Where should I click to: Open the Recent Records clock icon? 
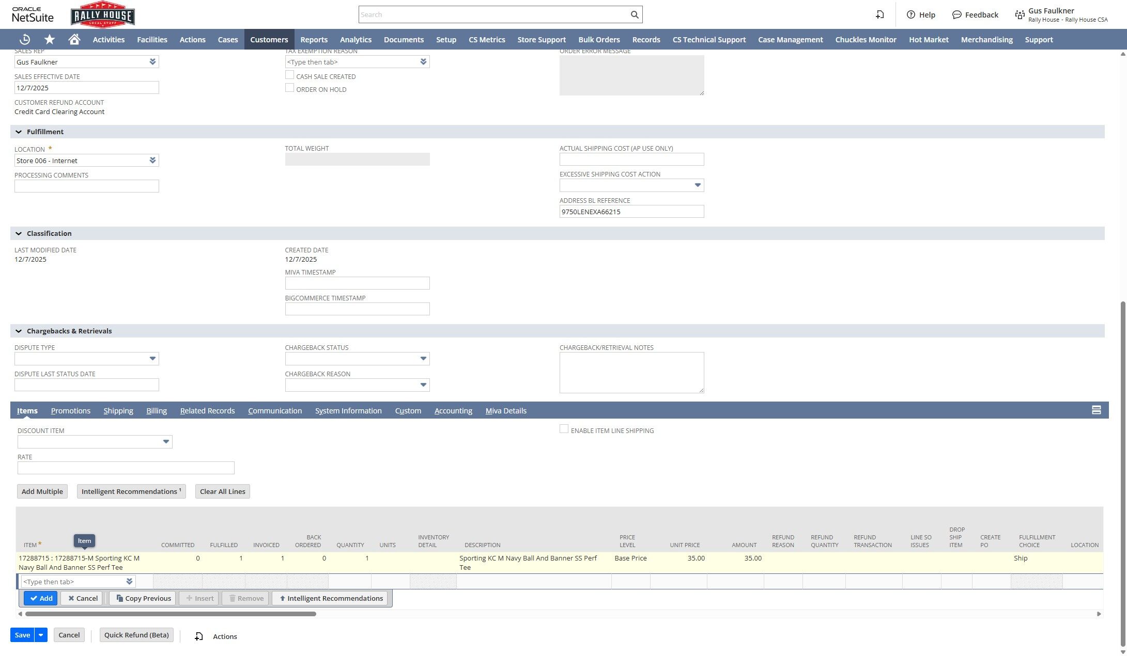click(x=24, y=40)
